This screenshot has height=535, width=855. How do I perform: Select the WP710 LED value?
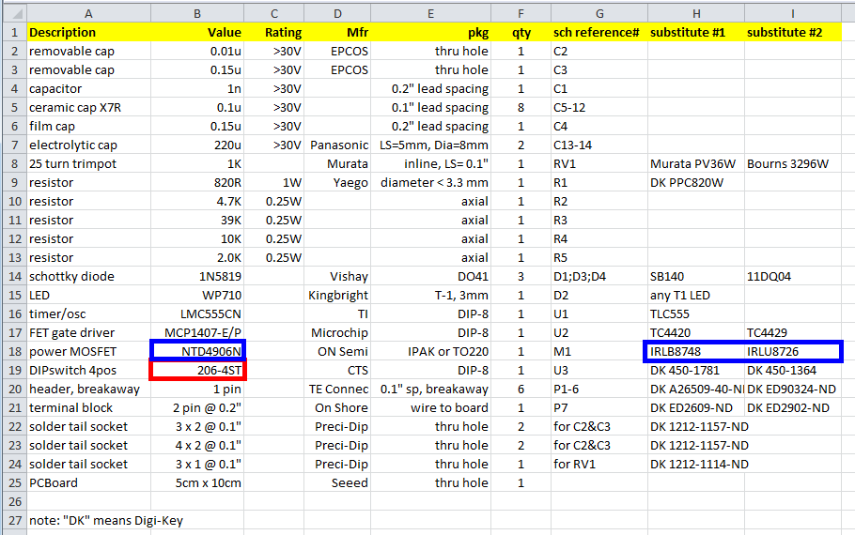(x=197, y=296)
